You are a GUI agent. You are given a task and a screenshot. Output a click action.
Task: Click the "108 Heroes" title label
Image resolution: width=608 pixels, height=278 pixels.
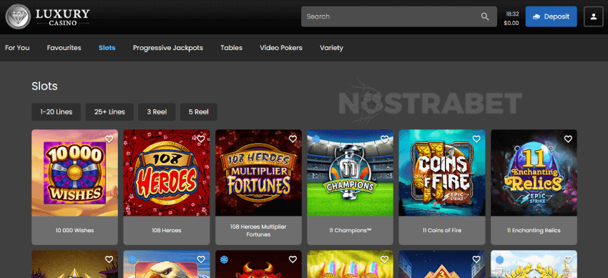(x=167, y=230)
